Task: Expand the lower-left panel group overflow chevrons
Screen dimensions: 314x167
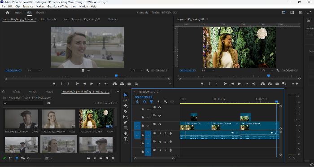Action: tap(118, 92)
